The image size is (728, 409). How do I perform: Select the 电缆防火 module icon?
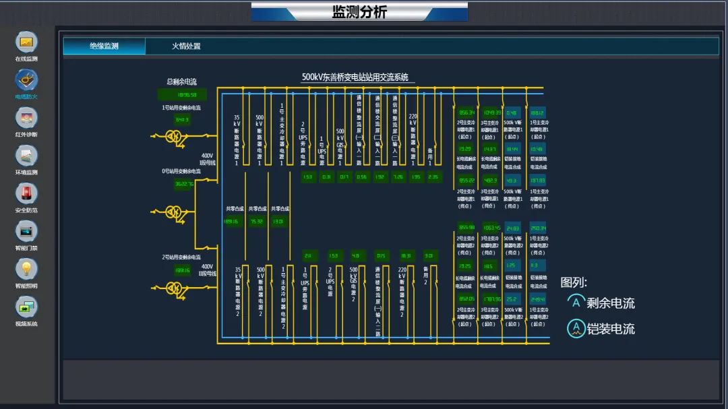[26, 80]
